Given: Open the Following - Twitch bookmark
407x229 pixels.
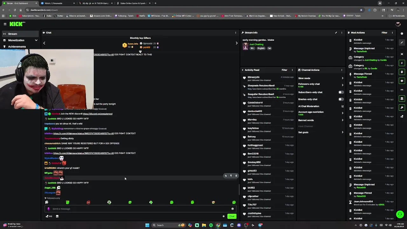Looking at the screenshot, I should (124, 16).
